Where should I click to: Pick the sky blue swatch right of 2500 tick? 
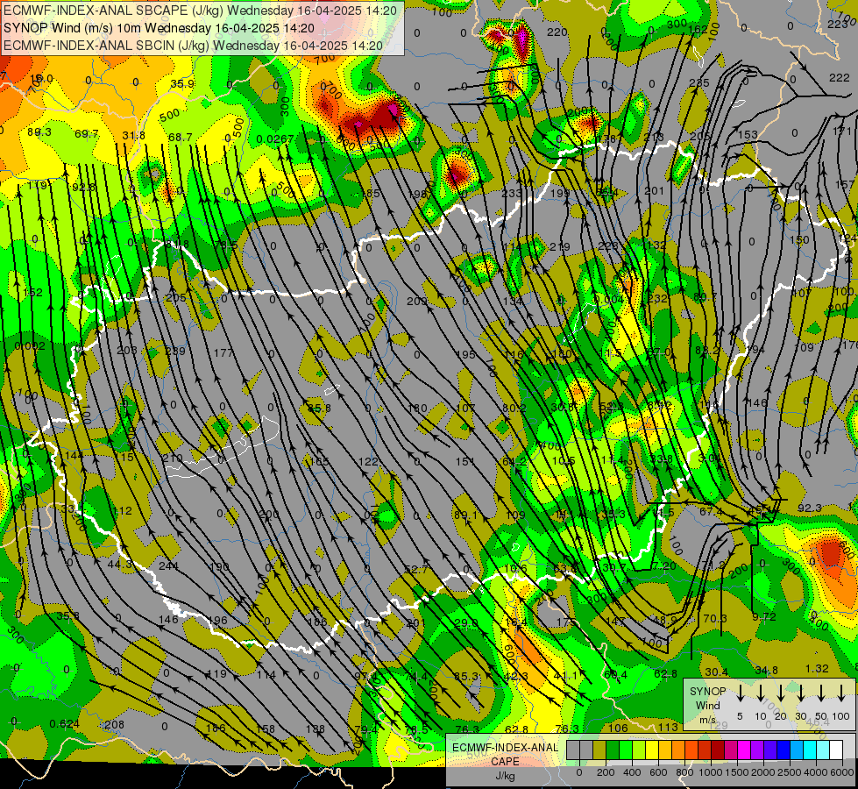tap(797, 750)
